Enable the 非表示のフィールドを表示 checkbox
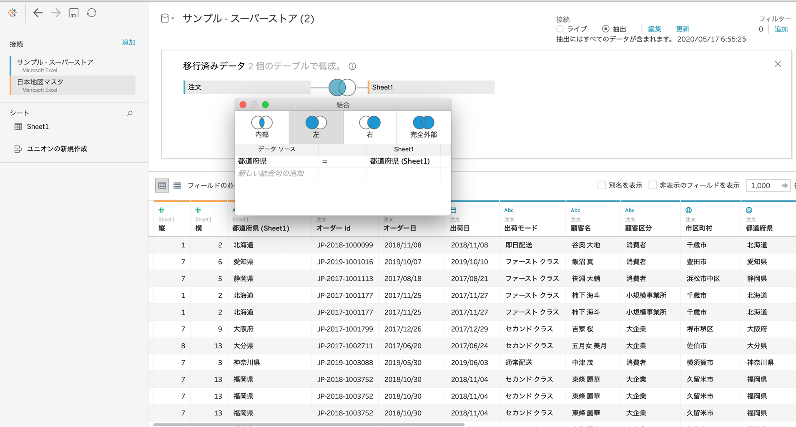The image size is (796, 427). point(653,185)
